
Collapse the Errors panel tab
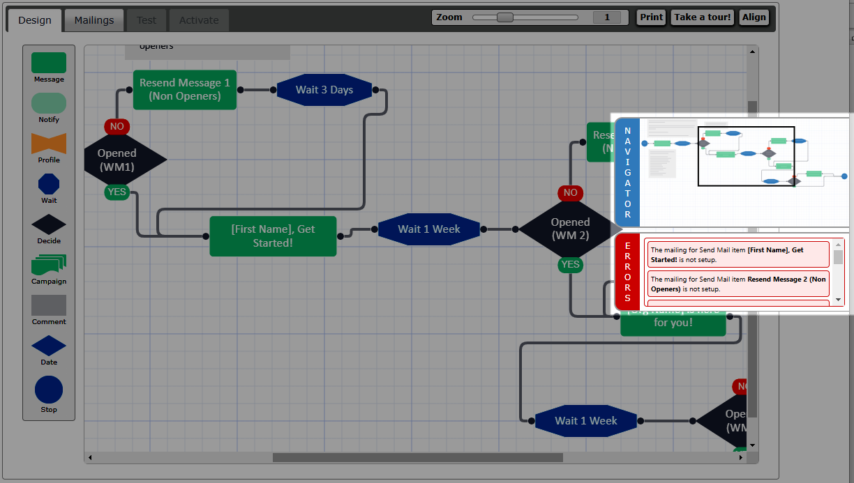pyautogui.click(x=627, y=272)
